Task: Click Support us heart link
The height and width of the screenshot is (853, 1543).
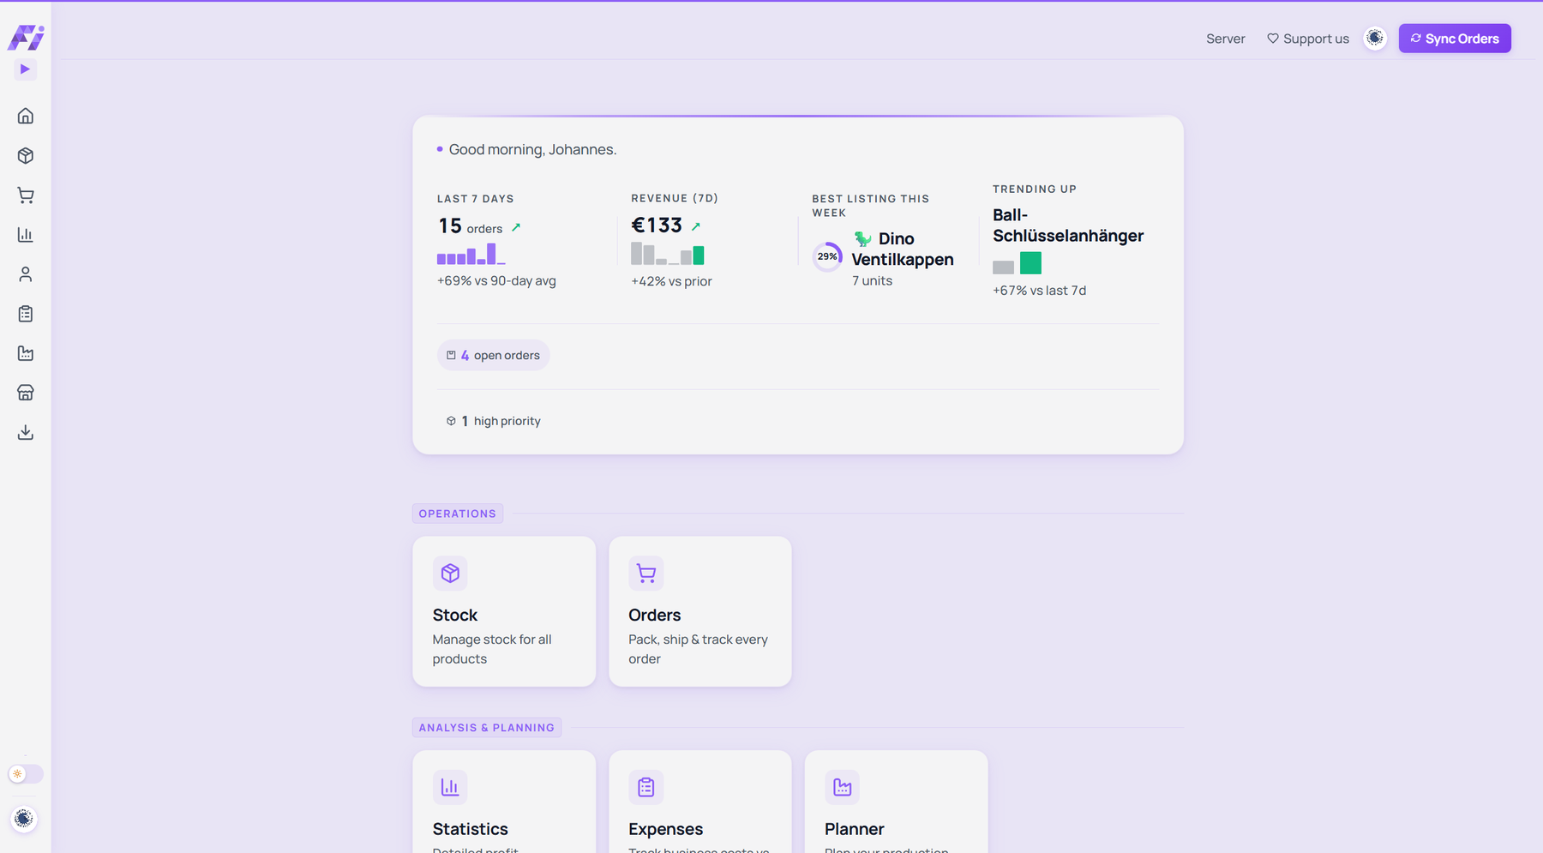Action: click(1308, 39)
